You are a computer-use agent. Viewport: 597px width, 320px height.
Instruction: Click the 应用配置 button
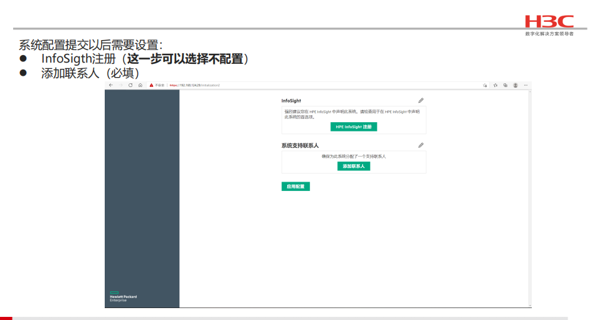tap(295, 187)
